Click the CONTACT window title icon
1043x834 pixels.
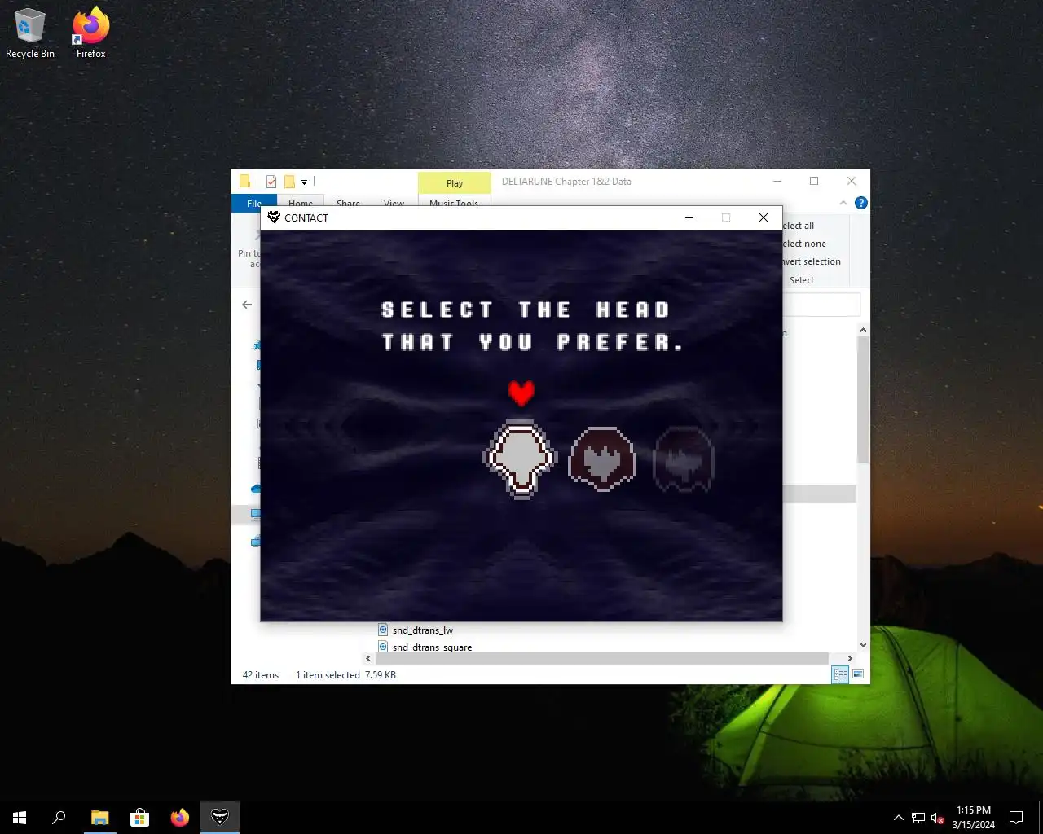tap(274, 217)
